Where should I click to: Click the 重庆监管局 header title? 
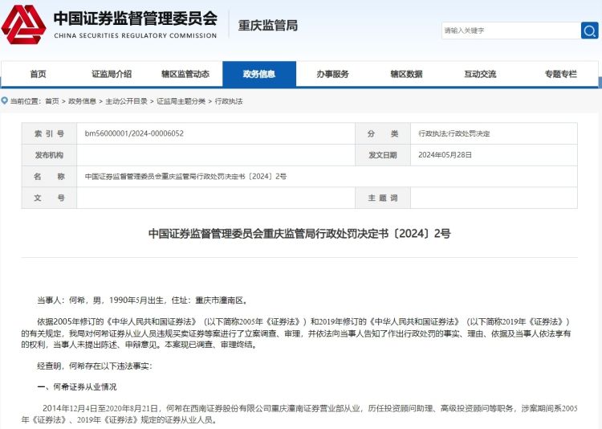click(x=268, y=25)
